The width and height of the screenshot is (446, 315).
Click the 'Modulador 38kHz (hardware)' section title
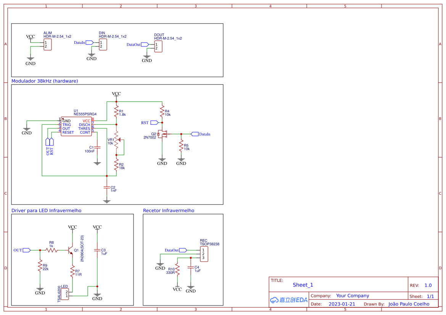[45, 81]
